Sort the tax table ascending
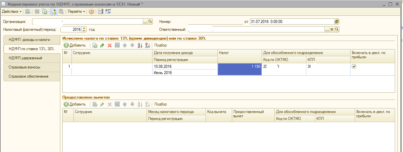 (140, 46)
